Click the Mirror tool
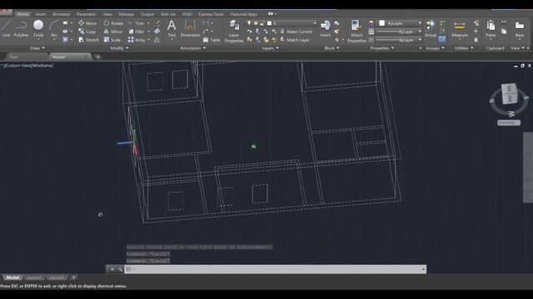 click(113, 32)
